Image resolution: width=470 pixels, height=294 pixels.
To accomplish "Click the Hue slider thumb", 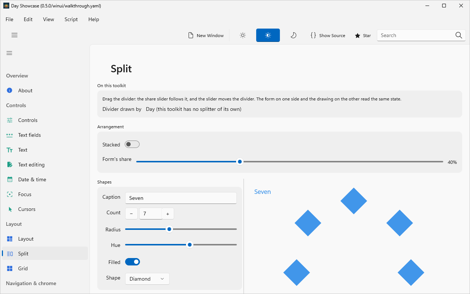I will coord(190,245).
